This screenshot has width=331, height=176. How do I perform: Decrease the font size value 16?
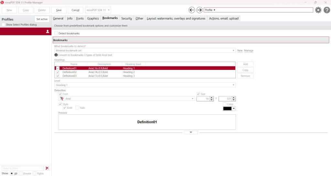click(211, 100)
